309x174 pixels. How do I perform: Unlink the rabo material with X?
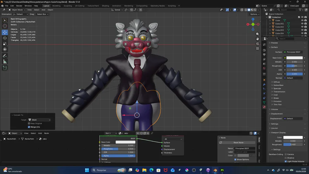148,133
